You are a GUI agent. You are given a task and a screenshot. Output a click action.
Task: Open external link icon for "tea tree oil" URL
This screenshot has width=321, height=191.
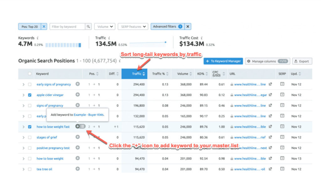[270, 169]
